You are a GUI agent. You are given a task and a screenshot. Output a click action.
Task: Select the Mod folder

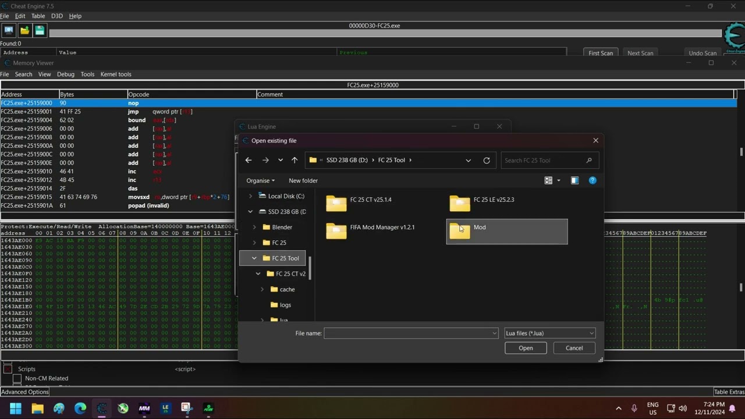coord(507,231)
